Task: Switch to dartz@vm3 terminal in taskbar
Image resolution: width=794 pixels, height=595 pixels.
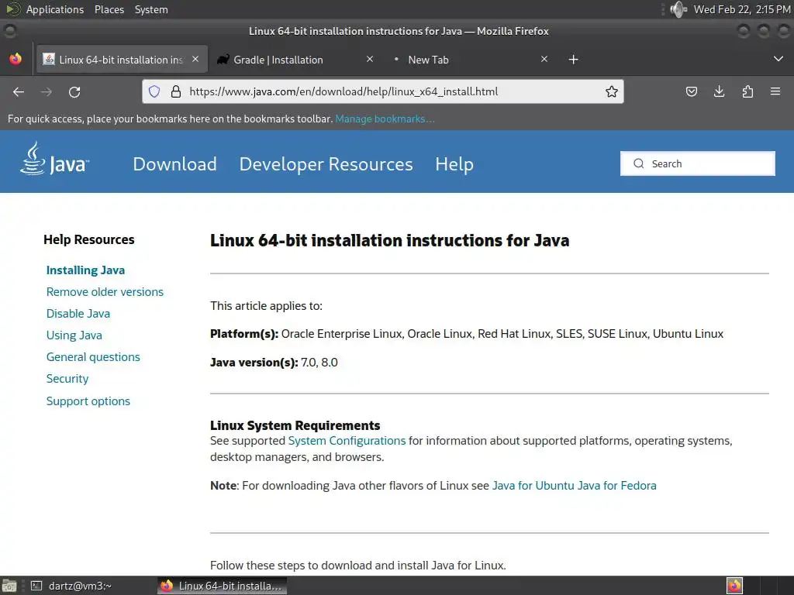Action: [71, 586]
